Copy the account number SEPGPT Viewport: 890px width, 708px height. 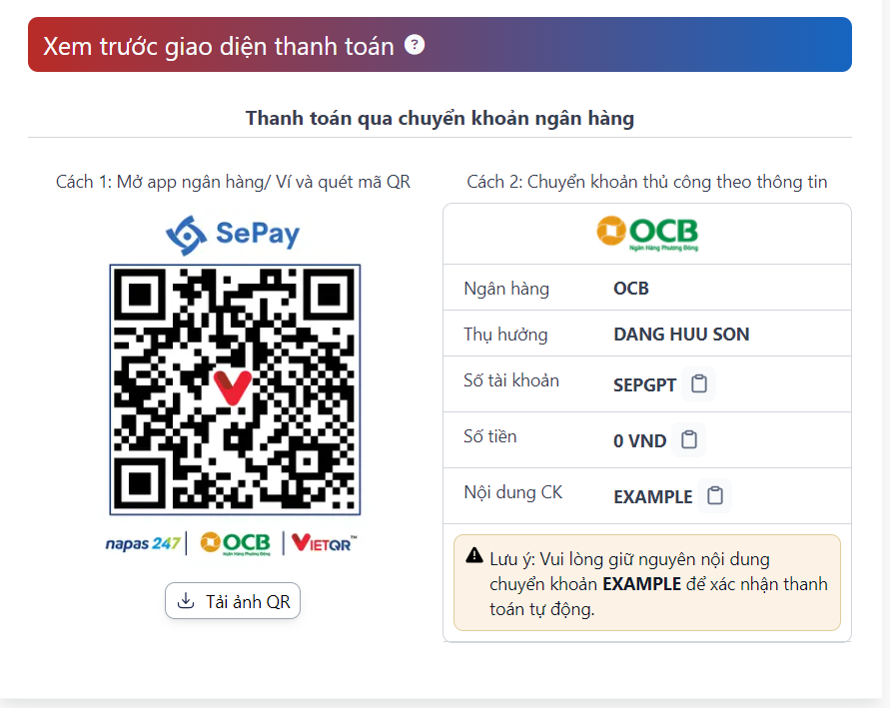pyautogui.click(x=699, y=384)
